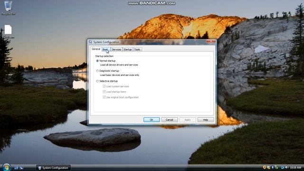This screenshot has width=304, height=171.
Task: Toggle Use original boot configuration checkbox
Action: pyautogui.click(x=104, y=97)
